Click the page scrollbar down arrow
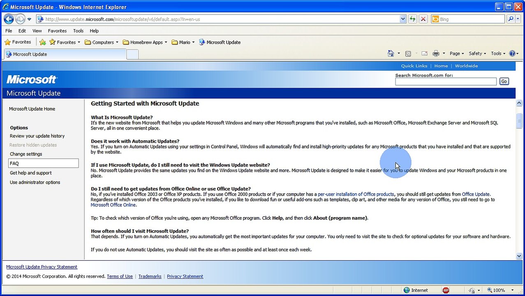The width and height of the screenshot is (525, 296). click(519, 256)
